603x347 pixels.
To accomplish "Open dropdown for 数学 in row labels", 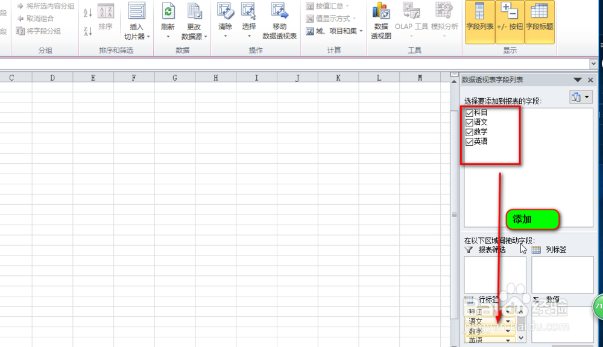I will click(508, 331).
